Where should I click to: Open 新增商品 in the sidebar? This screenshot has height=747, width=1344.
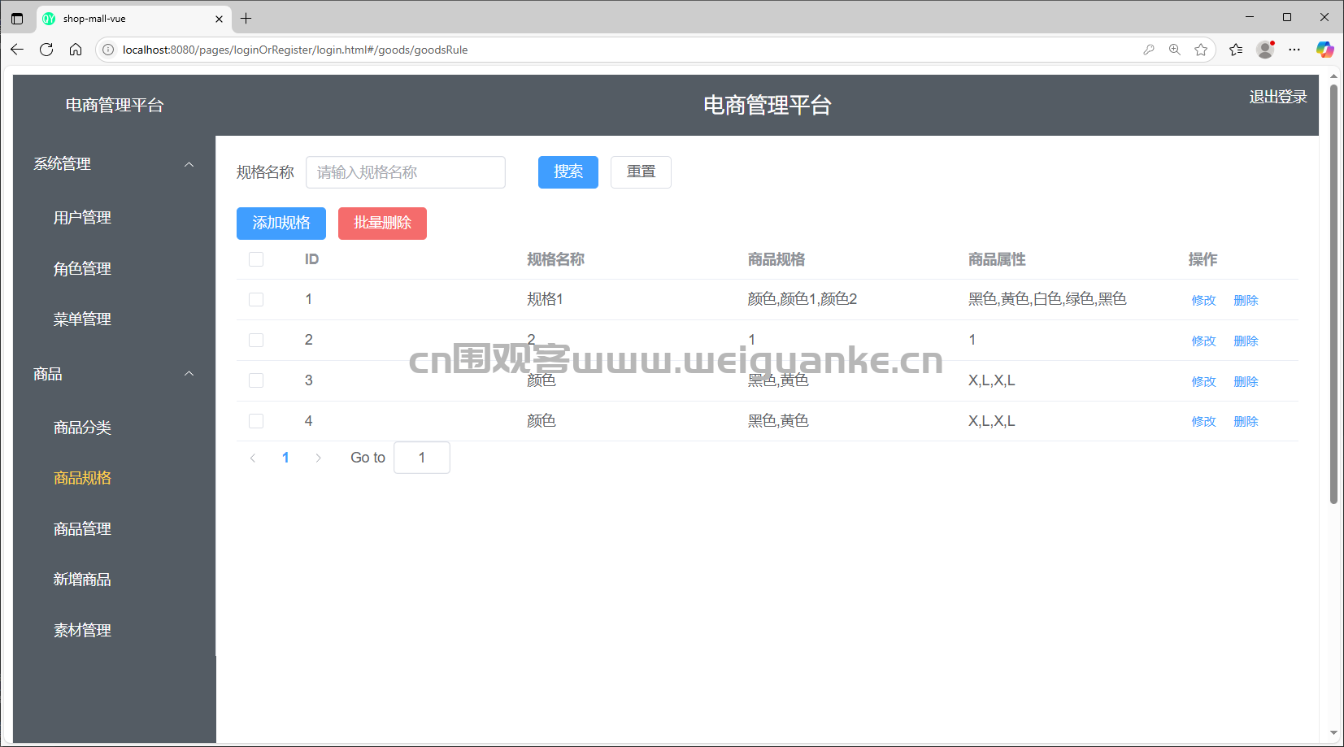[x=82, y=580]
